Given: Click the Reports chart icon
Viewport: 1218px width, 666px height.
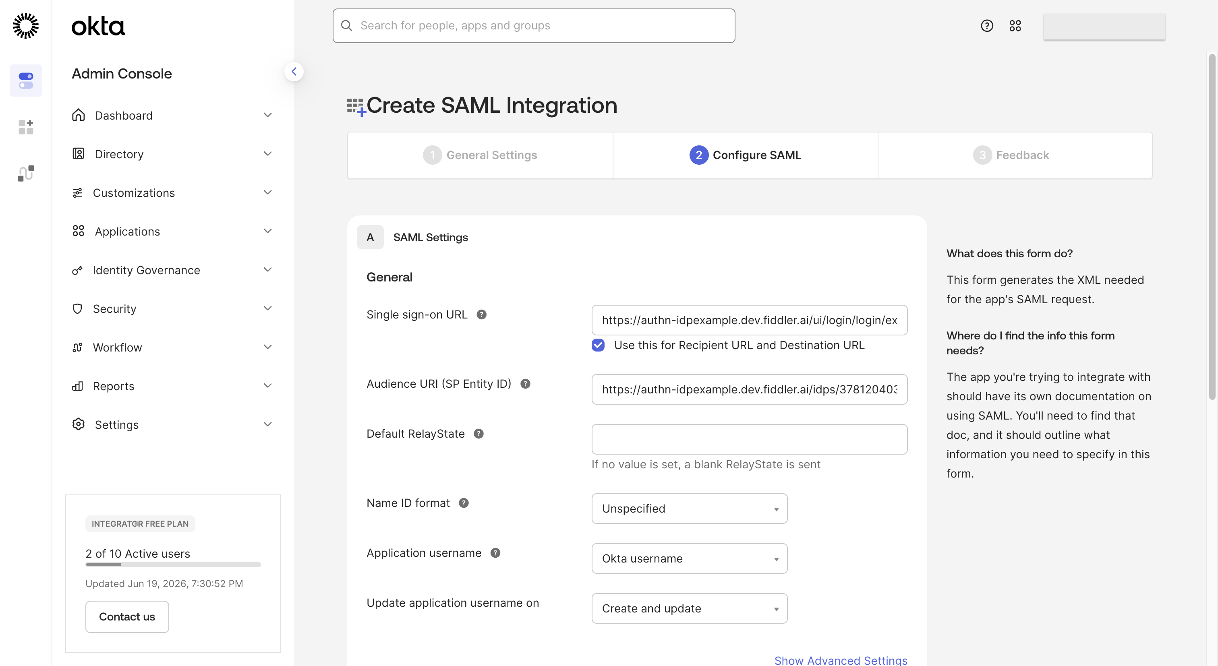Looking at the screenshot, I should pyautogui.click(x=78, y=386).
